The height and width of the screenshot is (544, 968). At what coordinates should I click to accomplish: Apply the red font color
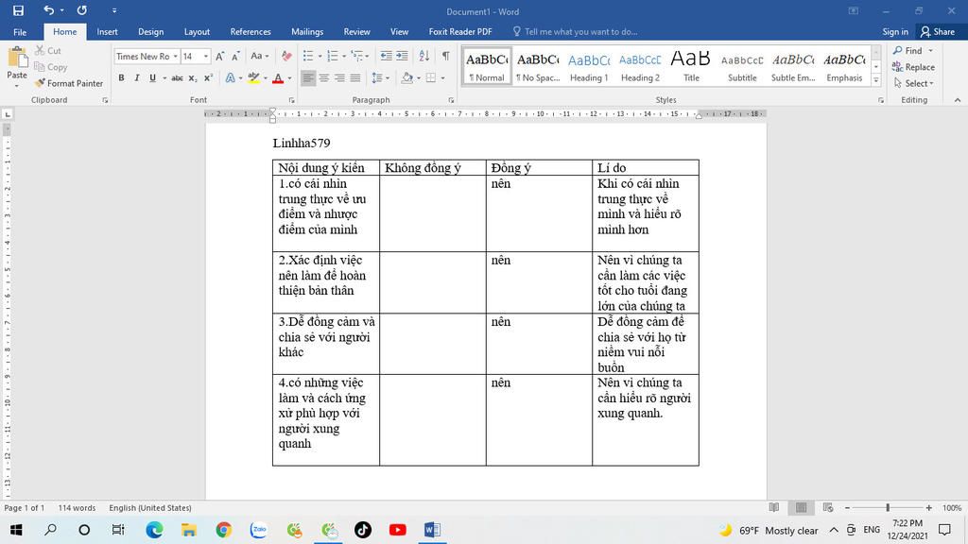[278, 78]
